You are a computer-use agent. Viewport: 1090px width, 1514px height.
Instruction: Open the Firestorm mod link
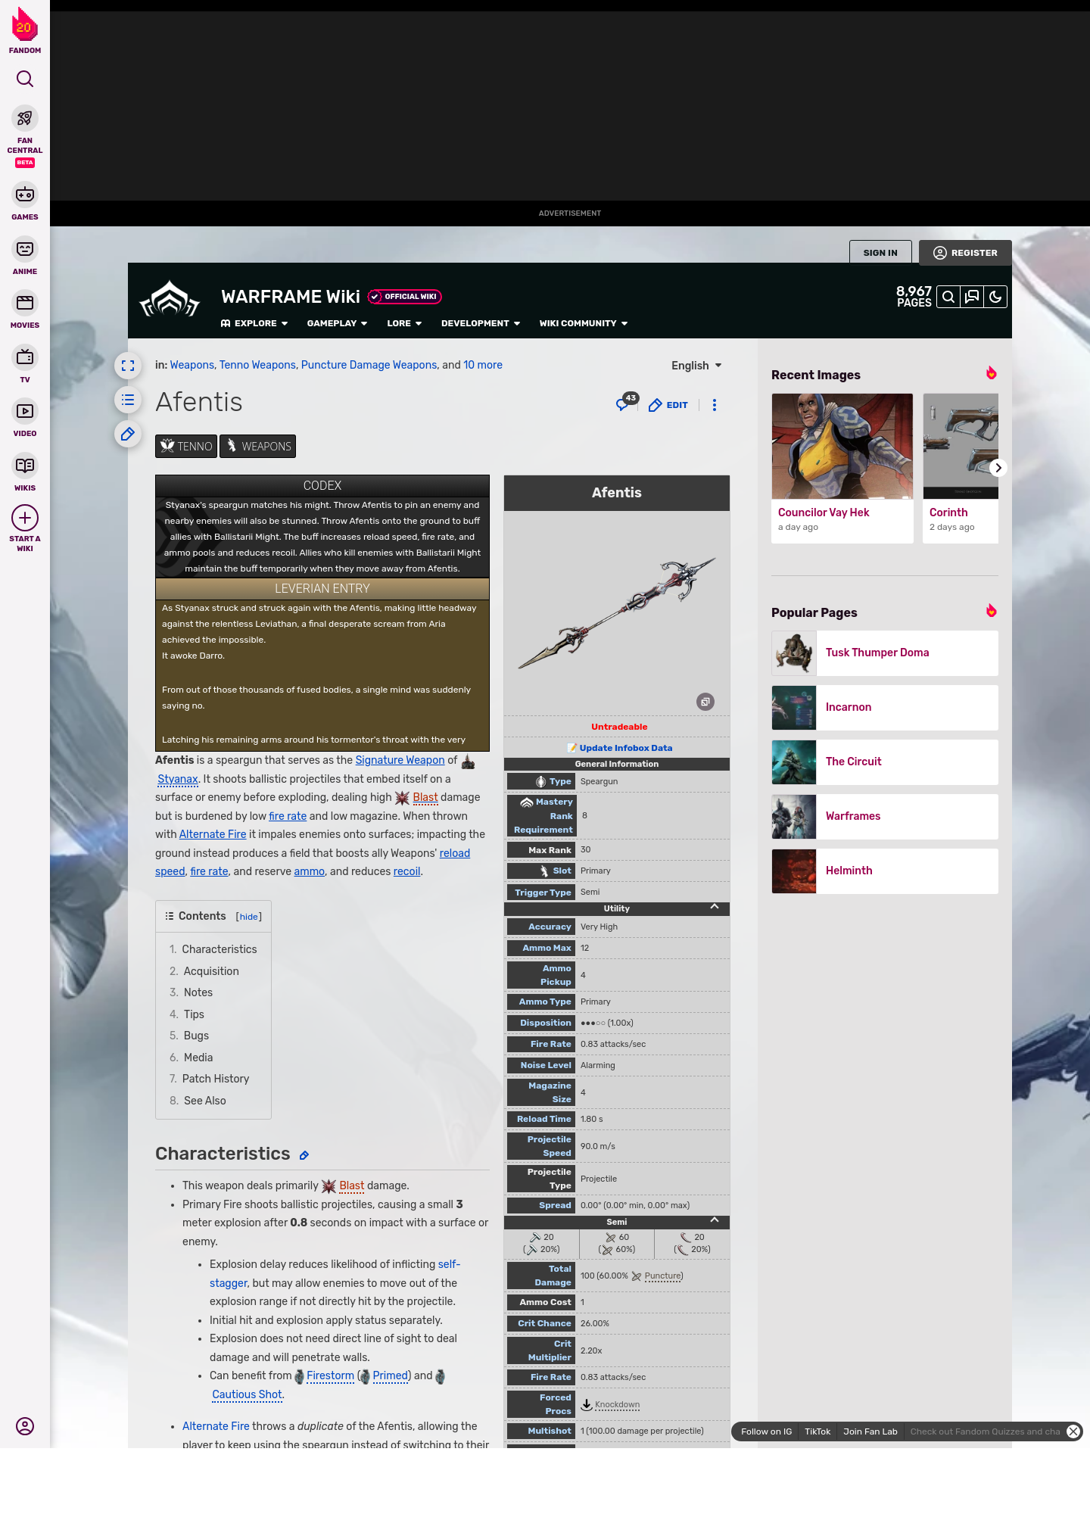pos(330,1375)
